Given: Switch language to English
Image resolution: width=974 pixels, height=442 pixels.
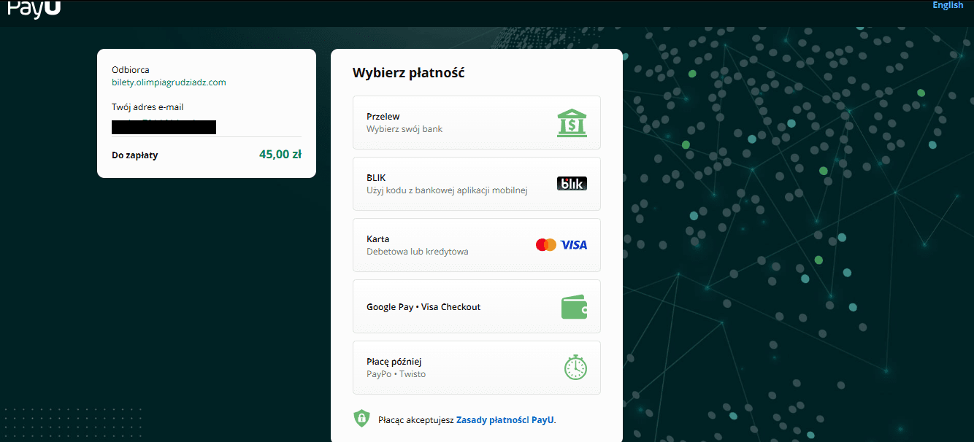Looking at the screenshot, I should pos(948,5).
